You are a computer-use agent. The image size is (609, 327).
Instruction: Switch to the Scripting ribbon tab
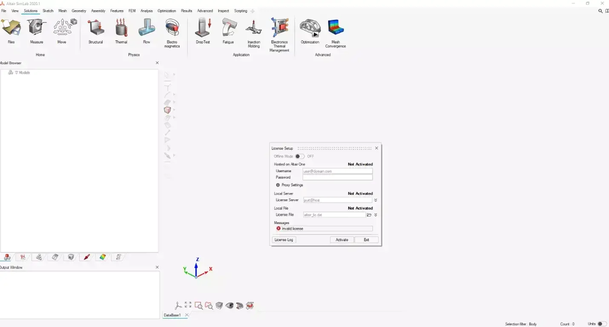[241, 11]
